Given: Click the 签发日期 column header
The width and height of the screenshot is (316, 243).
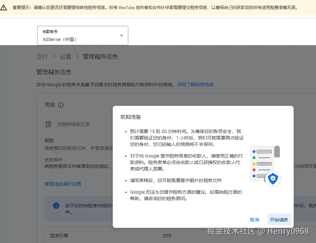Looking at the screenshot, I should (x=59, y=235).
